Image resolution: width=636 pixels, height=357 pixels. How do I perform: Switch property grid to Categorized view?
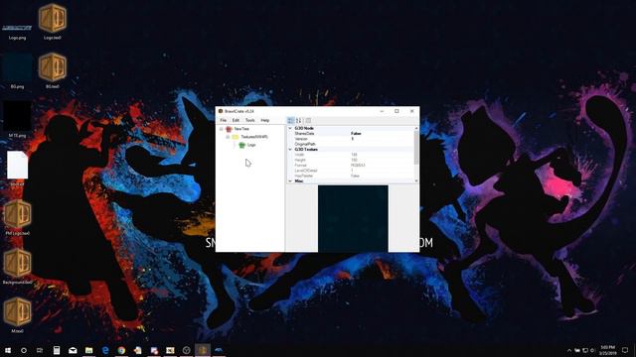[x=290, y=120]
